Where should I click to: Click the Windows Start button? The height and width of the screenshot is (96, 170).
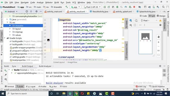[3, 94]
